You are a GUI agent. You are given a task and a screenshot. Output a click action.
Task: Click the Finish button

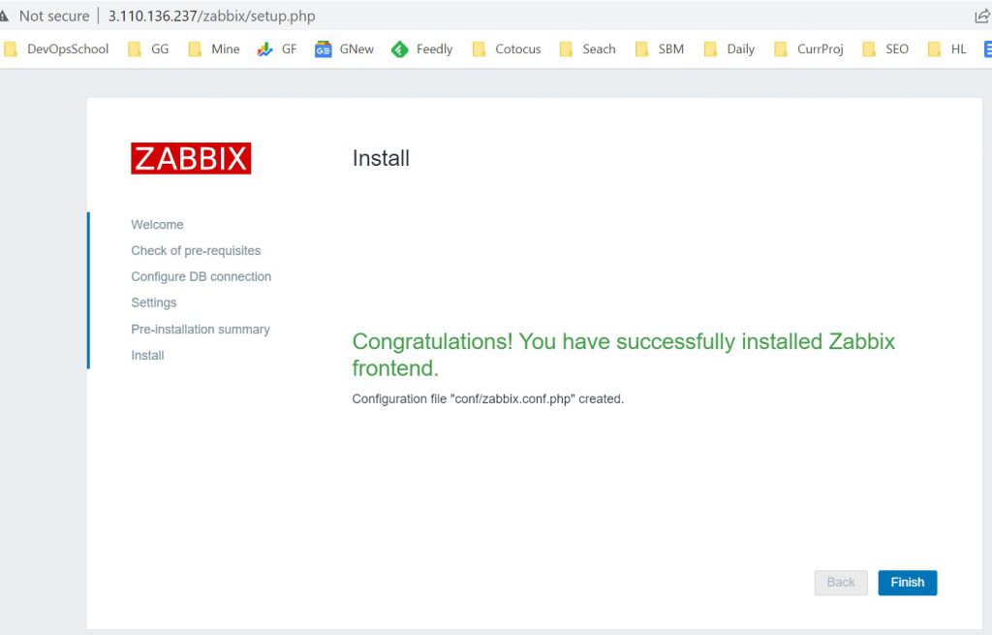907,583
